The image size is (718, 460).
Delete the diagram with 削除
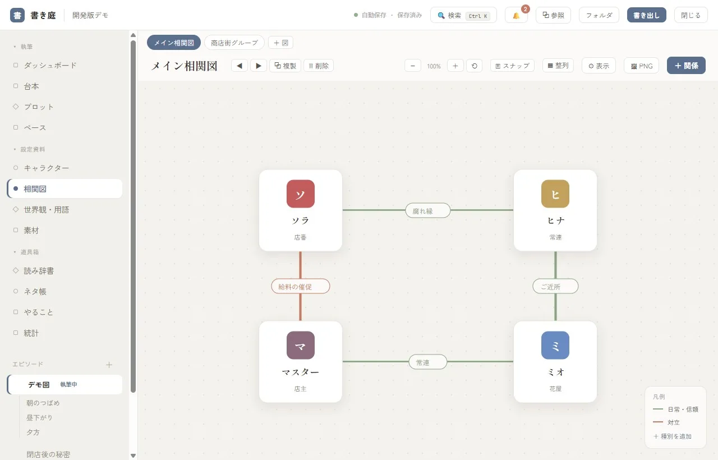coord(319,66)
